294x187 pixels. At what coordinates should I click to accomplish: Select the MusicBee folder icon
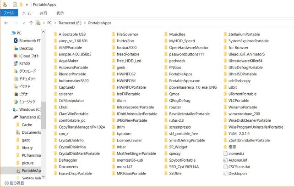point(166,34)
